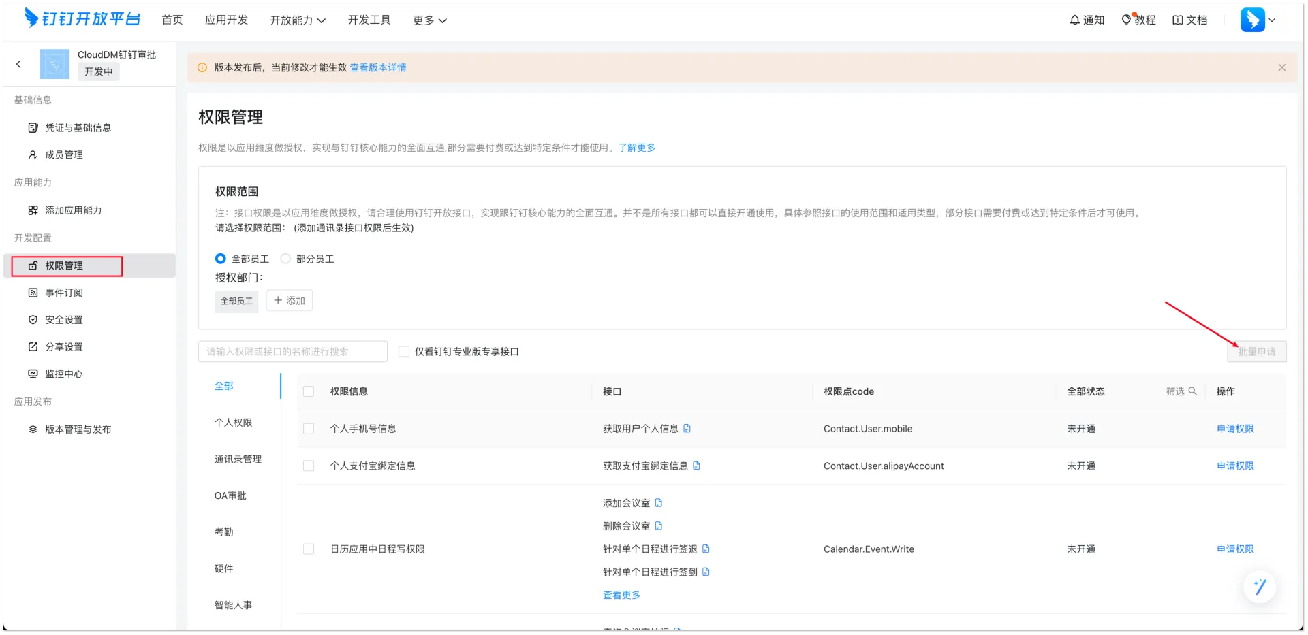This screenshot has height=635, width=1308.
Task: Select the 考勤 category tab
Action: (x=224, y=532)
